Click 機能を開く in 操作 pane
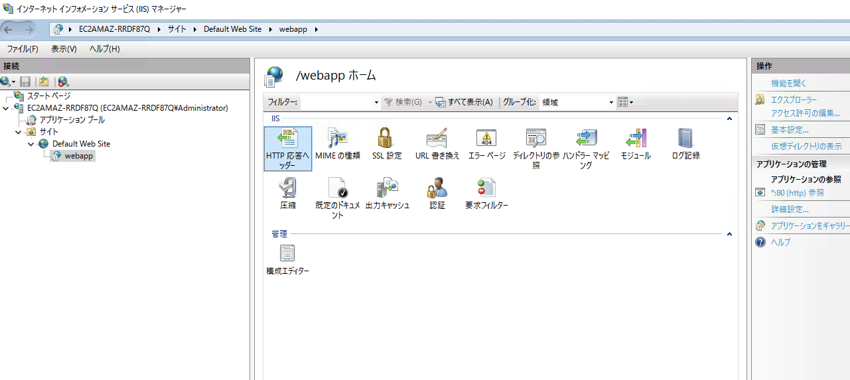 coord(789,83)
